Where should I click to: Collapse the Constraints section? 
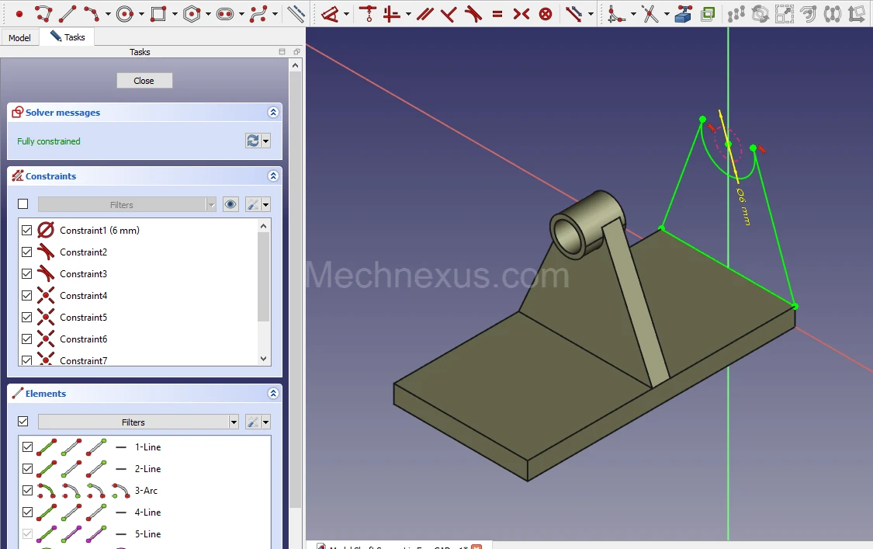[x=273, y=175]
